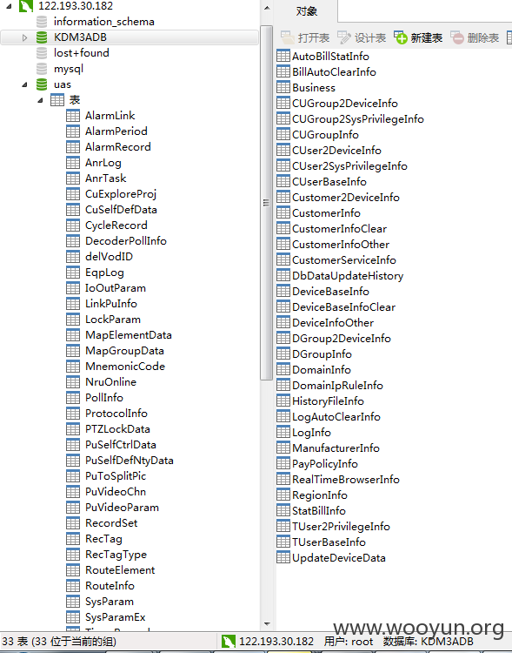Screen dimensions: 512x653
Task: Select the AlarmRecord table in the tree
Action: pos(117,147)
